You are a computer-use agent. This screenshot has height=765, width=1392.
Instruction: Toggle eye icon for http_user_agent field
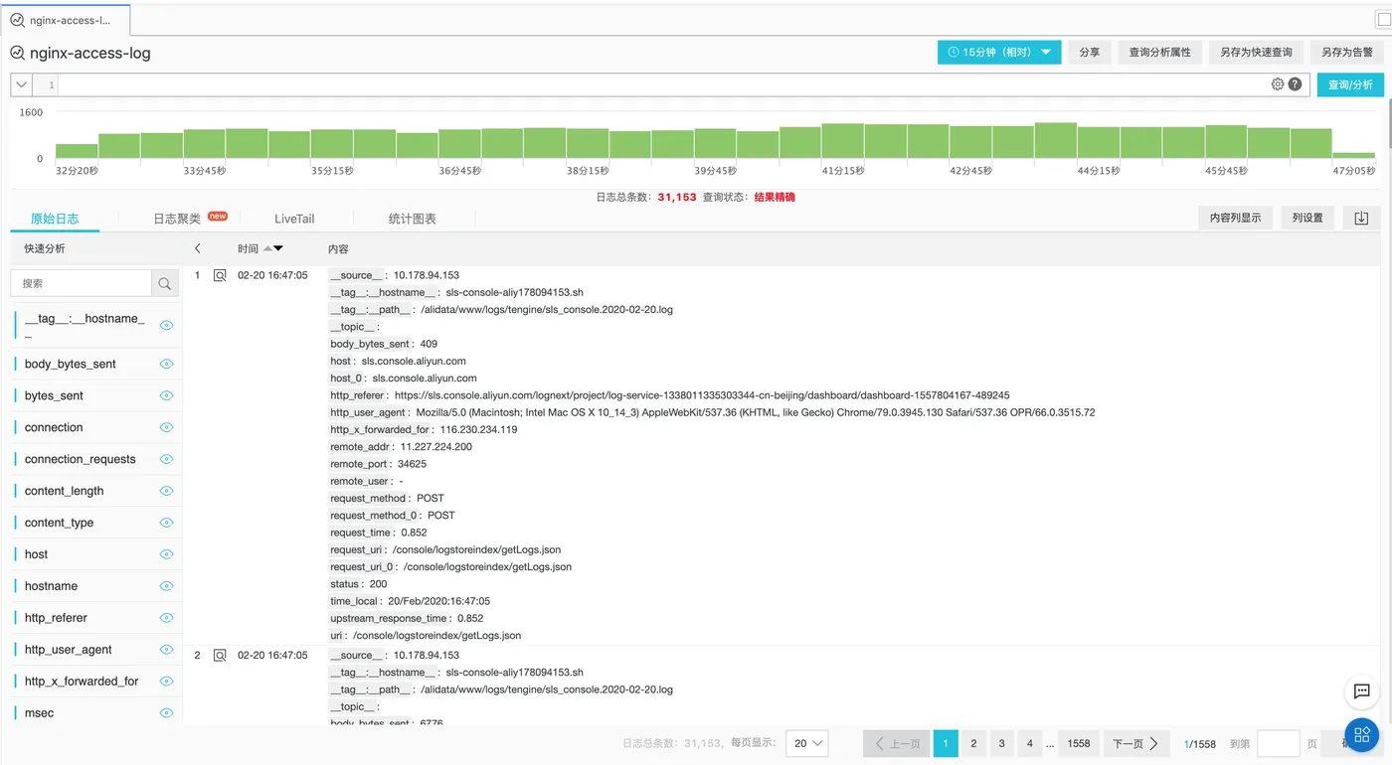pyautogui.click(x=166, y=650)
